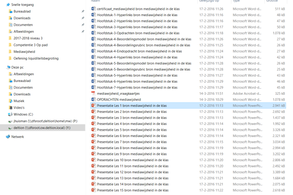Click the Adobe Acrobat-d... type cell
This screenshot has height=195, width=293.
(x=247, y=94)
